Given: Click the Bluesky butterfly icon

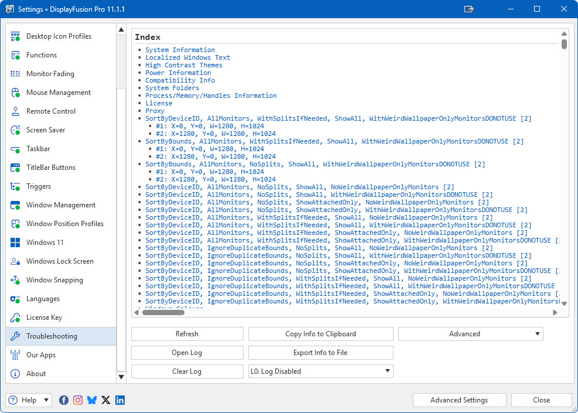Looking at the screenshot, I should pos(92,400).
